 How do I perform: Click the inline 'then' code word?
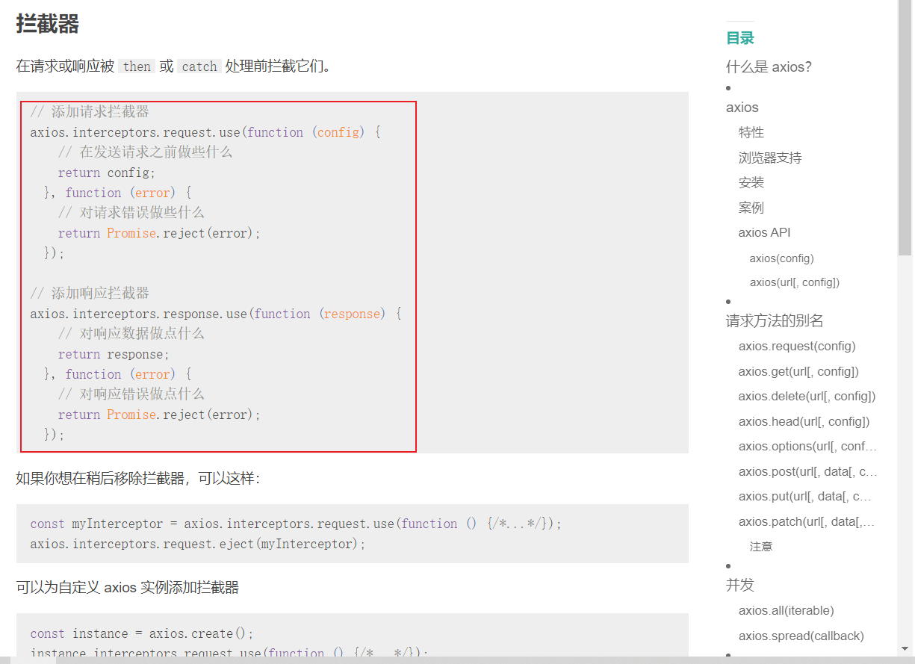(x=137, y=66)
